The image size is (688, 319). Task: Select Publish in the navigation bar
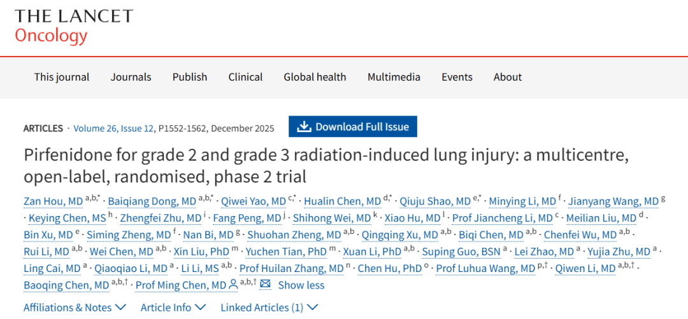[190, 77]
